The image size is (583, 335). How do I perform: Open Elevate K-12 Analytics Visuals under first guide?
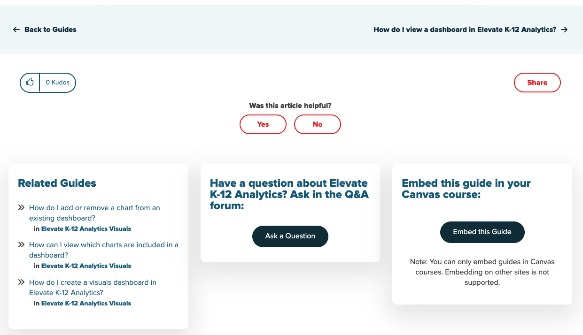click(x=86, y=229)
